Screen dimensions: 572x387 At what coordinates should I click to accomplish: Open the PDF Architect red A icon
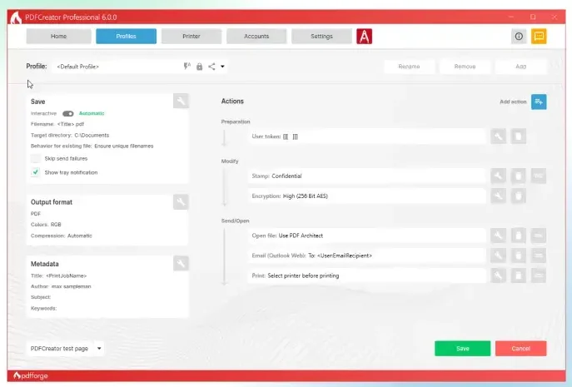(364, 36)
